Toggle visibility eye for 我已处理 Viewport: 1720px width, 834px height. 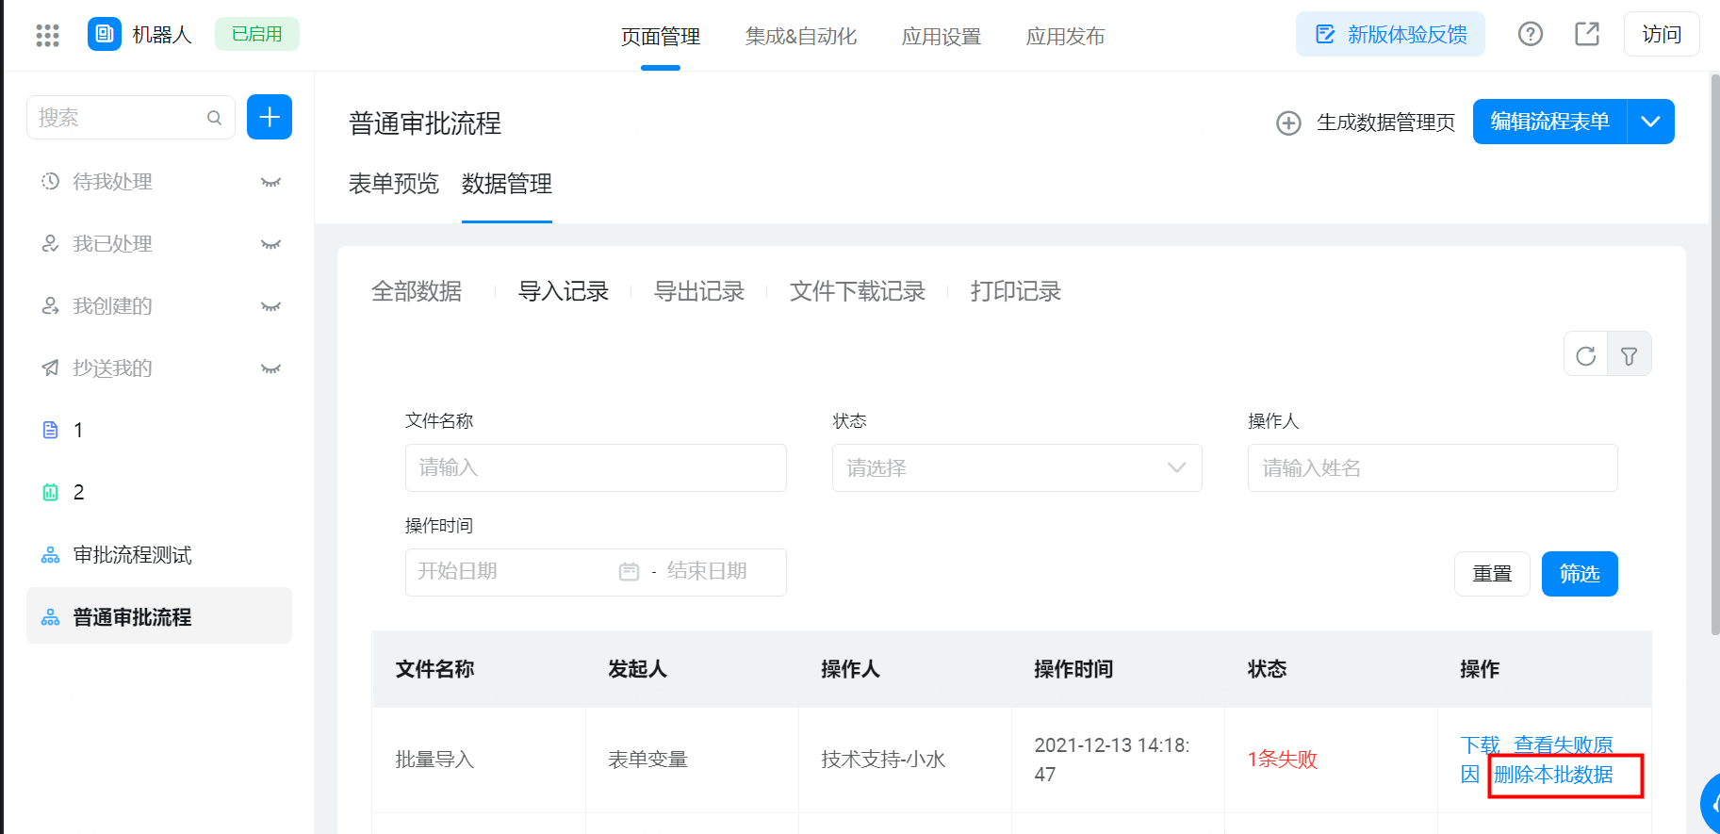coord(270,244)
